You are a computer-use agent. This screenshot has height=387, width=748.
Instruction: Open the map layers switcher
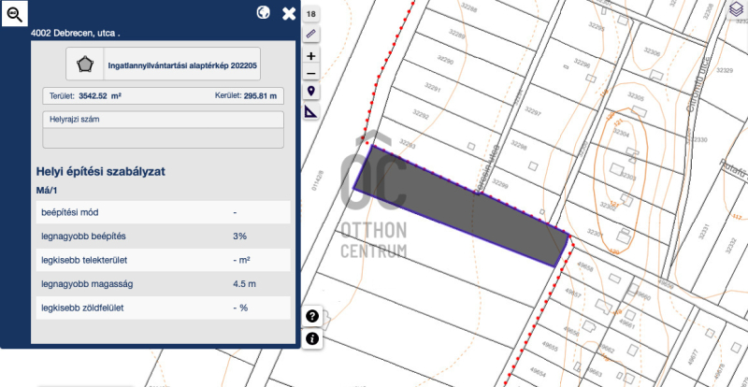tap(735, 11)
